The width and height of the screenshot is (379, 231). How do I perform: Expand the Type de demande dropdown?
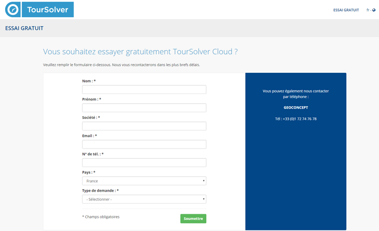pyautogui.click(x=144, y=199)
